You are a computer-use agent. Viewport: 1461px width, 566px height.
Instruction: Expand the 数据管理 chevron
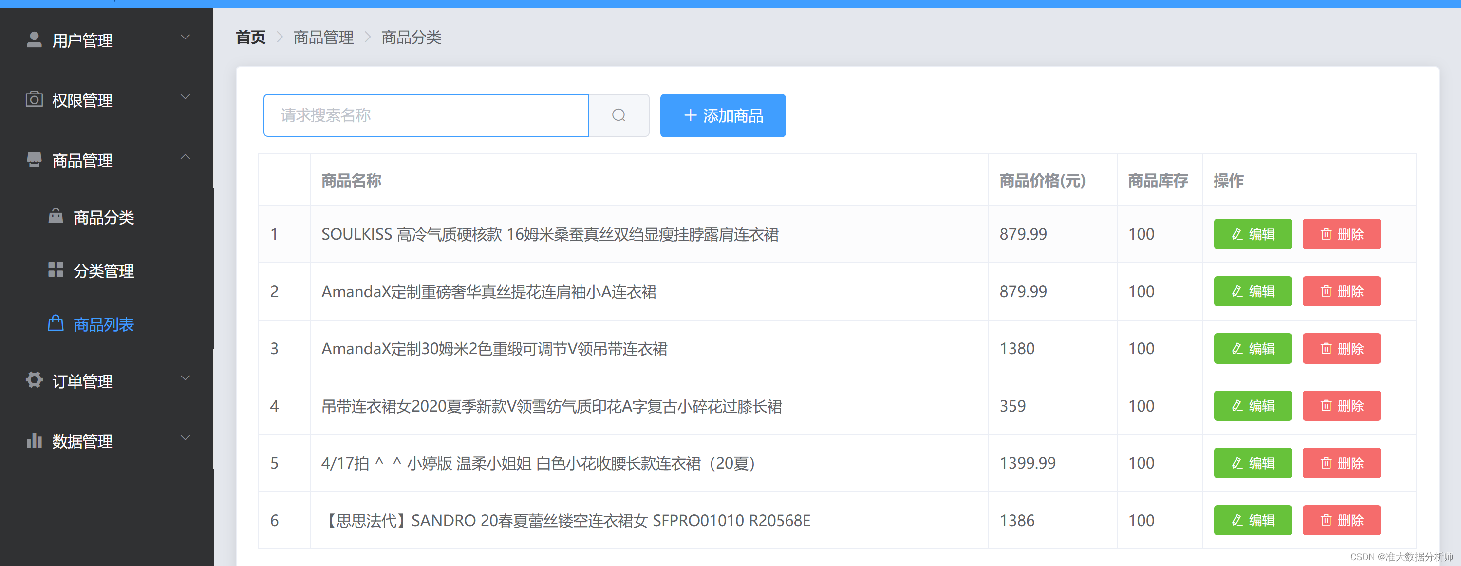(x=185, y=438)
